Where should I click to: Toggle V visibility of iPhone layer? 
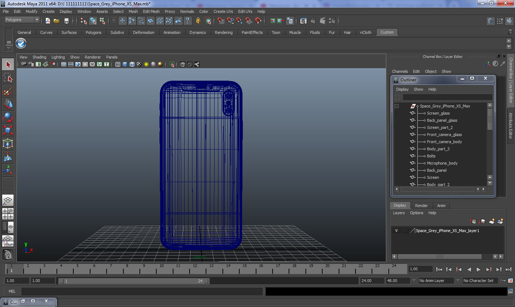click(x=396, y=231)
